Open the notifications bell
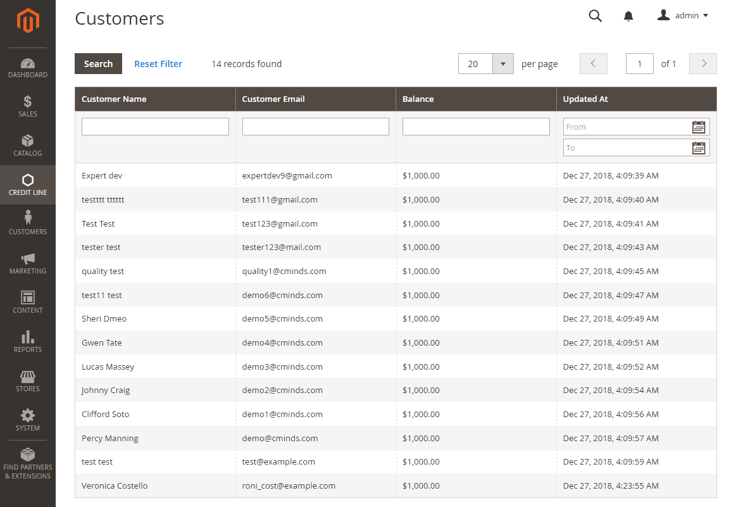The height and width of the screenshot is (507, 736). (x=628, y=16)
